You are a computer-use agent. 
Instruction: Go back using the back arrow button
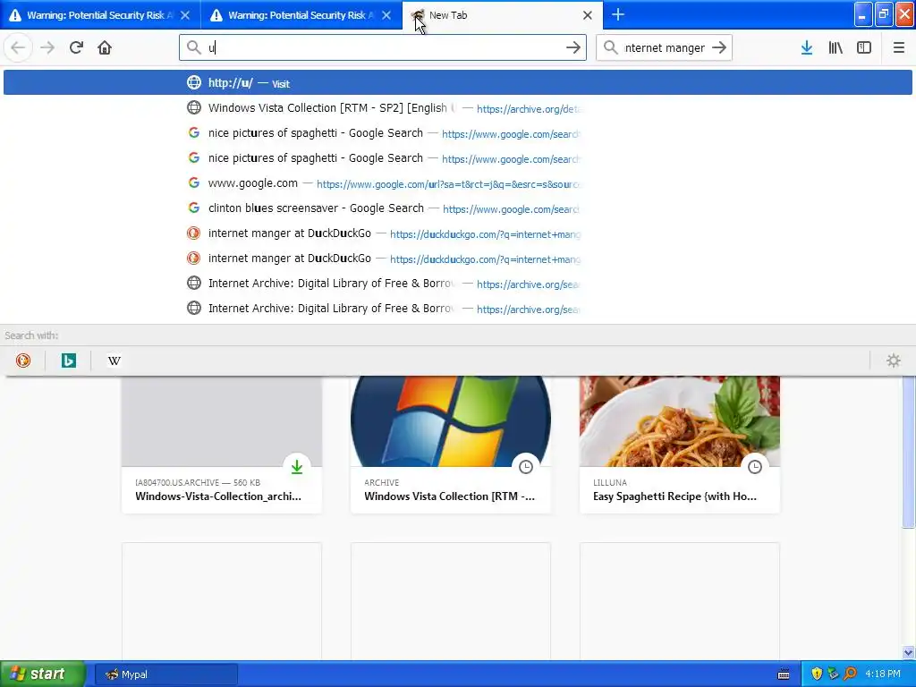(x=18, y=47)
